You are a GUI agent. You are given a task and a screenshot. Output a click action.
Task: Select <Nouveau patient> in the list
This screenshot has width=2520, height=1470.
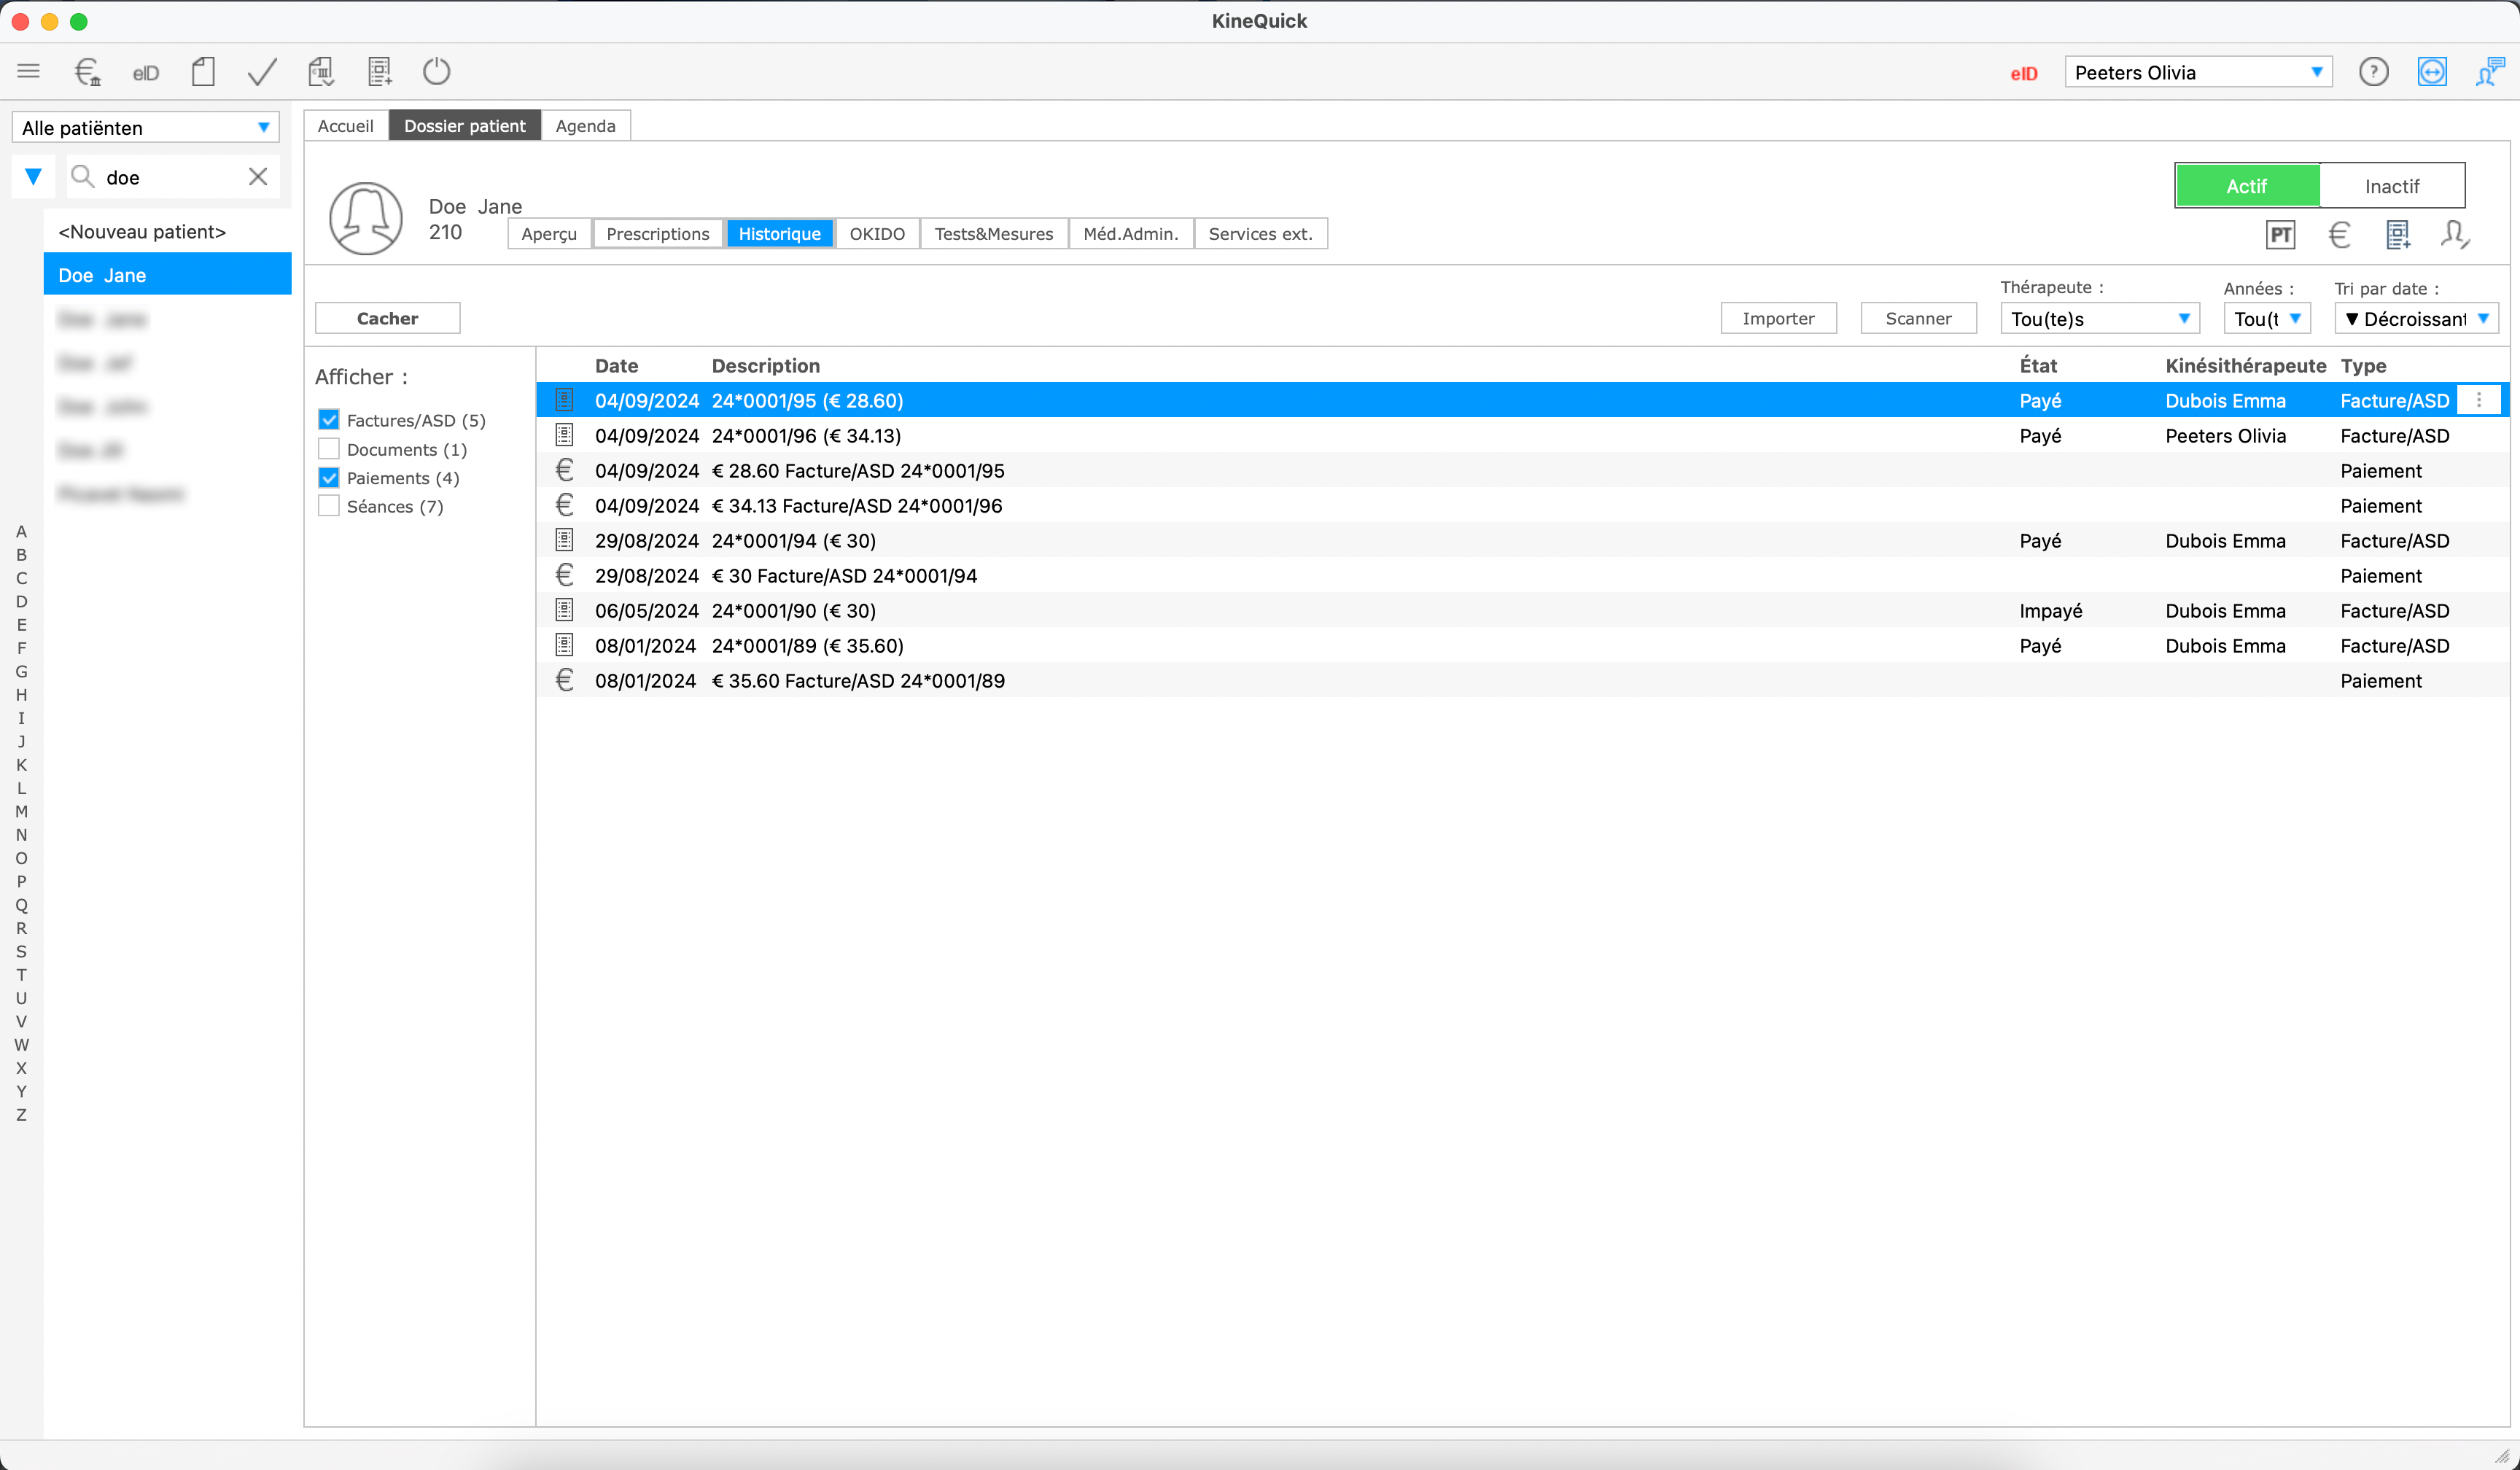pyautogui.click(x=168, y=231)
